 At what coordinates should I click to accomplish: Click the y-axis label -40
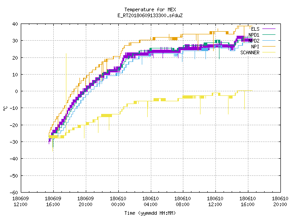(x=14, y=159)
